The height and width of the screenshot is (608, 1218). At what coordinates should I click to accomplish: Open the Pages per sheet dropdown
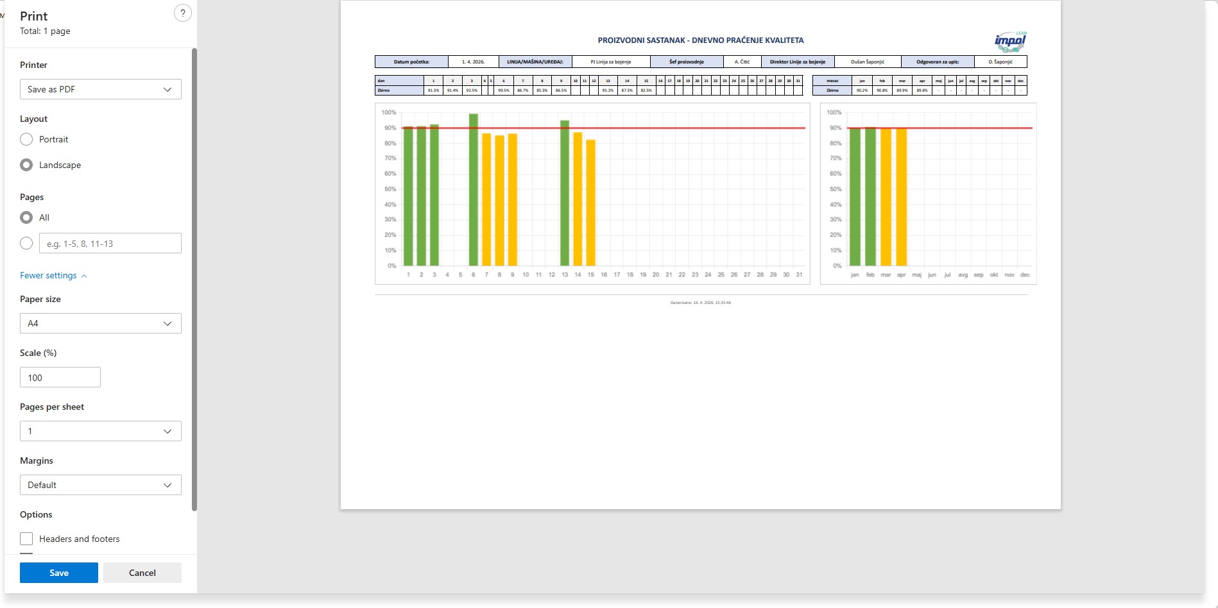(x=101, y=431)
